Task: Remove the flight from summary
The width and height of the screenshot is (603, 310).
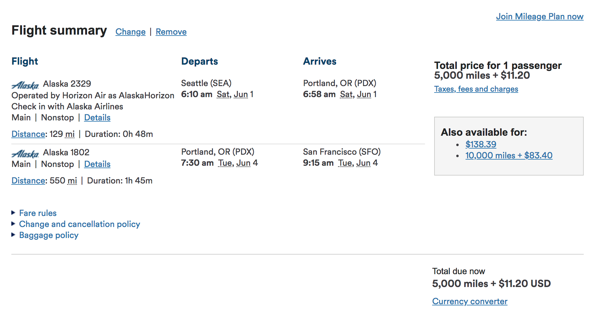Action: [x=171, y=32]
